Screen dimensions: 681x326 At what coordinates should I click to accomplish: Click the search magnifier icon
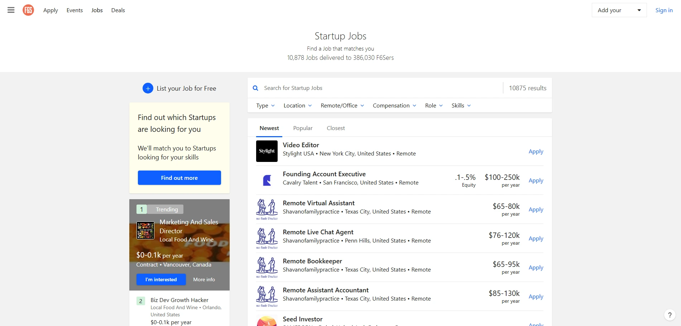point(255,88)
